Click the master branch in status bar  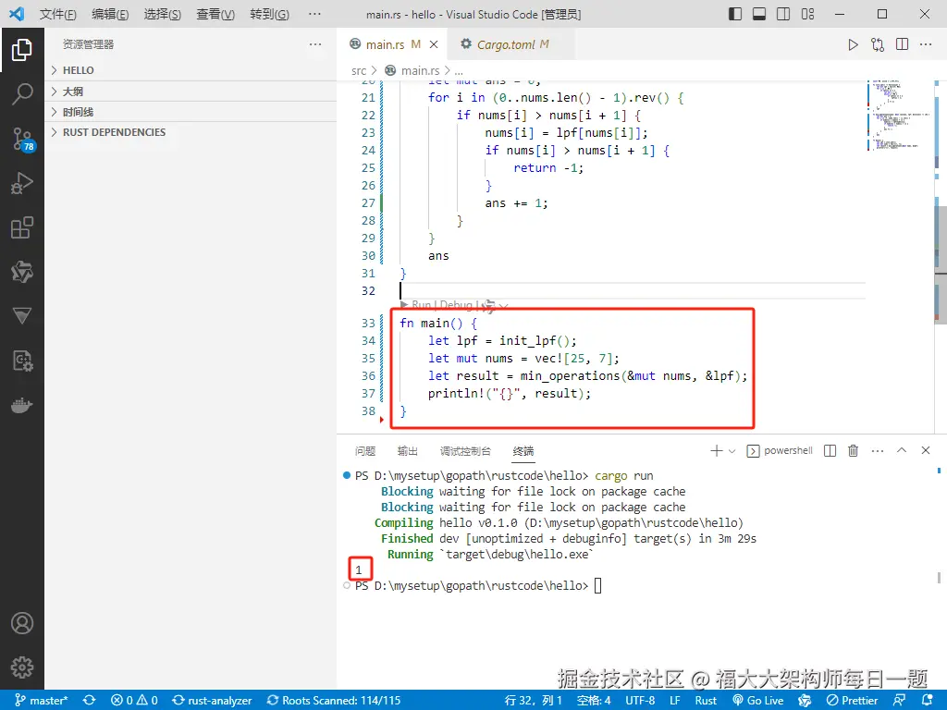coord(42,701)
